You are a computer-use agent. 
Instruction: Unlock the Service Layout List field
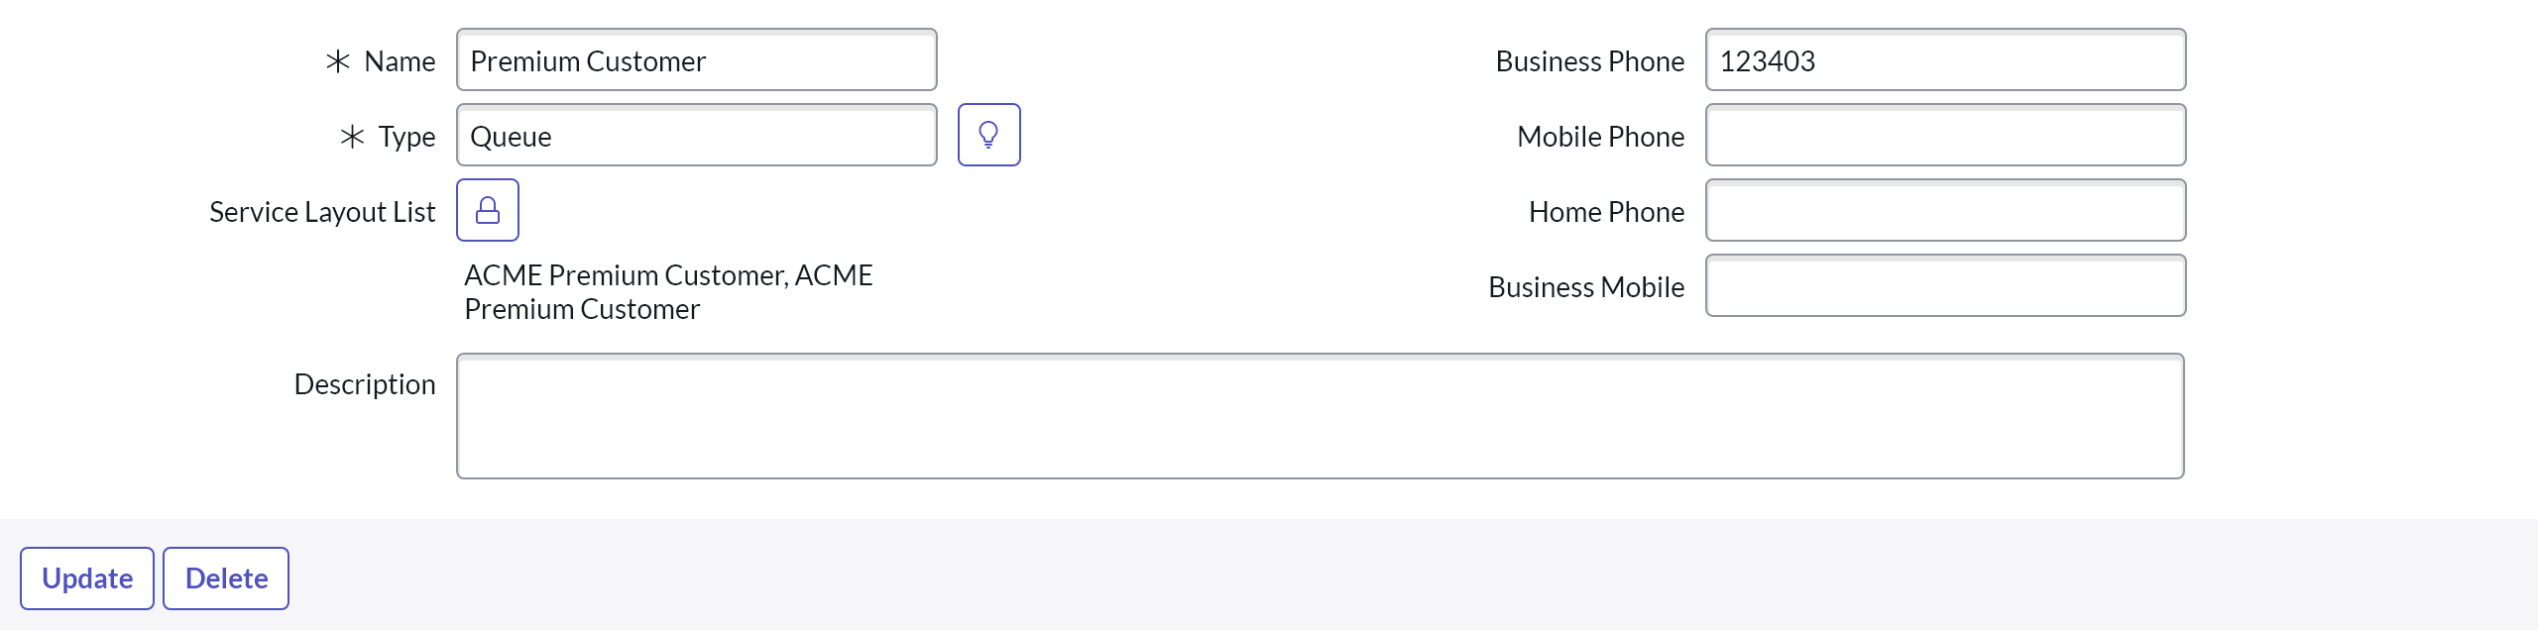tap(487, 210)
